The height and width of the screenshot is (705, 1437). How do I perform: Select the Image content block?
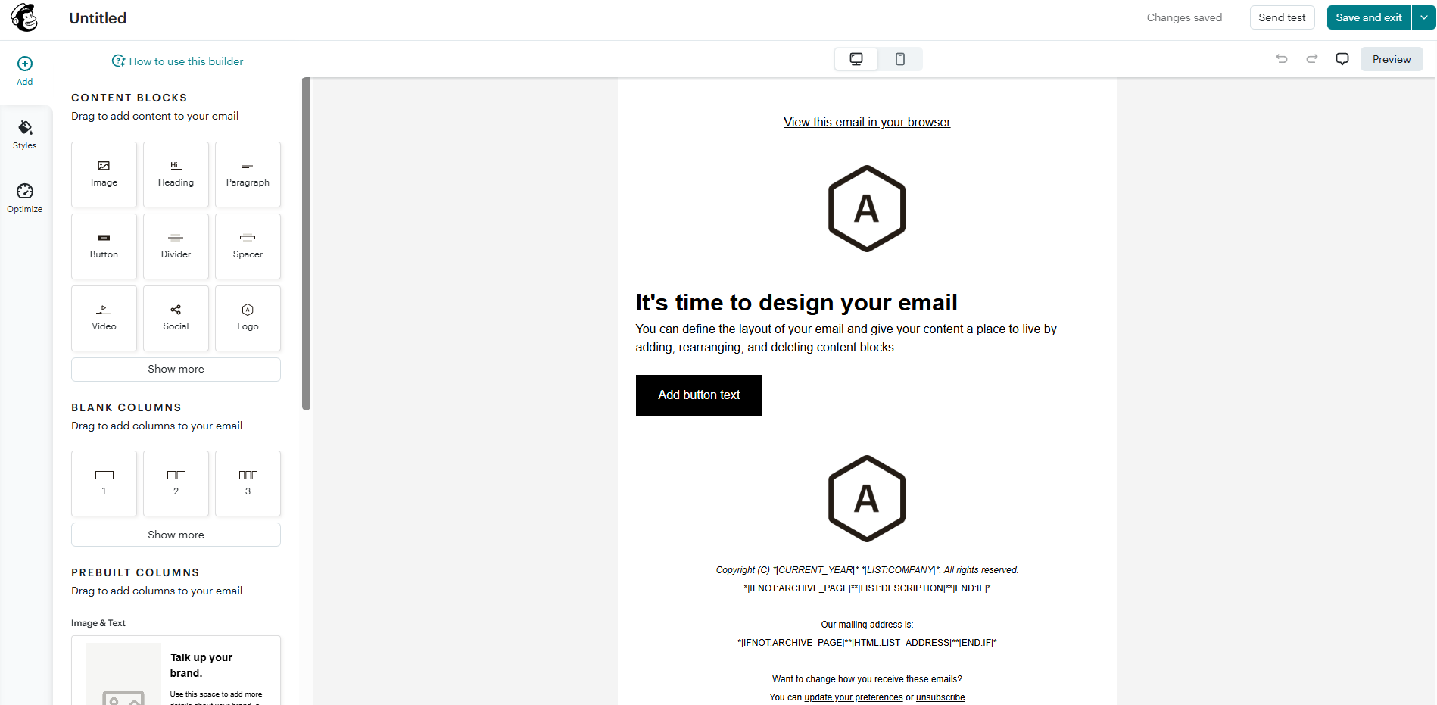[x=104, y=174]
